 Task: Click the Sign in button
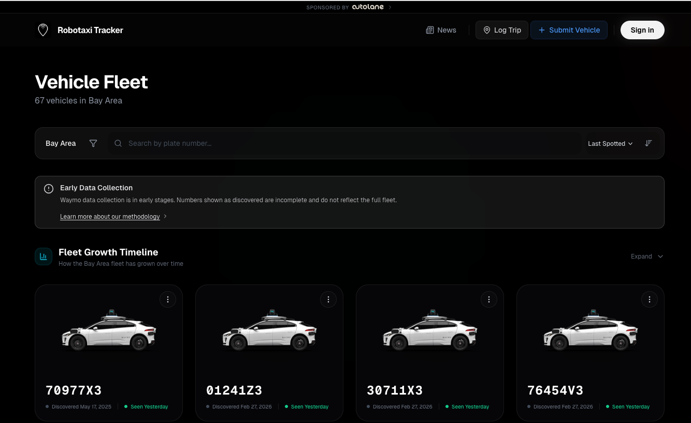pyautogui.click(x=642, y=30)
